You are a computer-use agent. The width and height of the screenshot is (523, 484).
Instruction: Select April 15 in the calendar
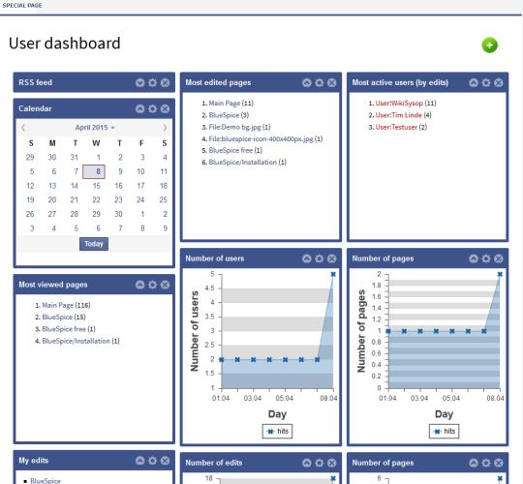[x=97, y=186]
